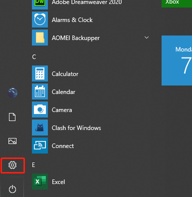Open the Adobe Dreamweaver 2020 icon
The height and width of the screenshot is (197, 192).
tap(40, 4)
